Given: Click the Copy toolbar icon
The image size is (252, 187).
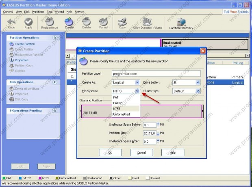Looking at the screenshot, I should 122,22.
